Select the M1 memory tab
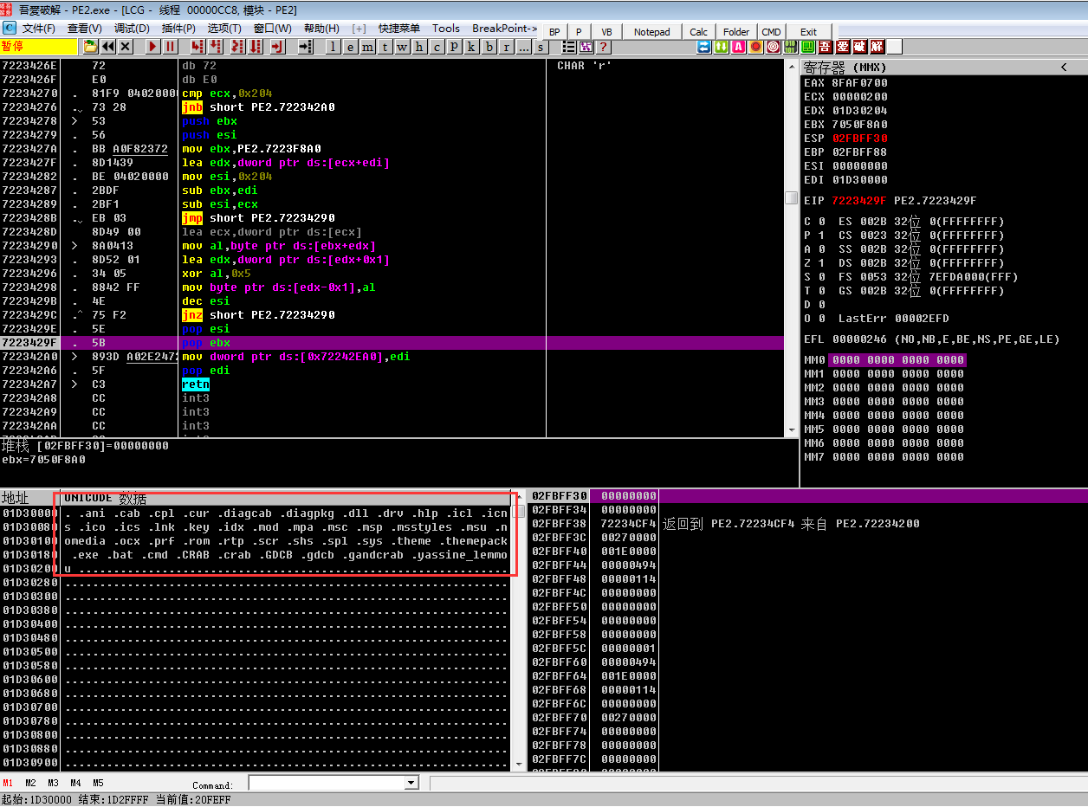The width and height of the screenshot is (1088, 807). [9, 783]
